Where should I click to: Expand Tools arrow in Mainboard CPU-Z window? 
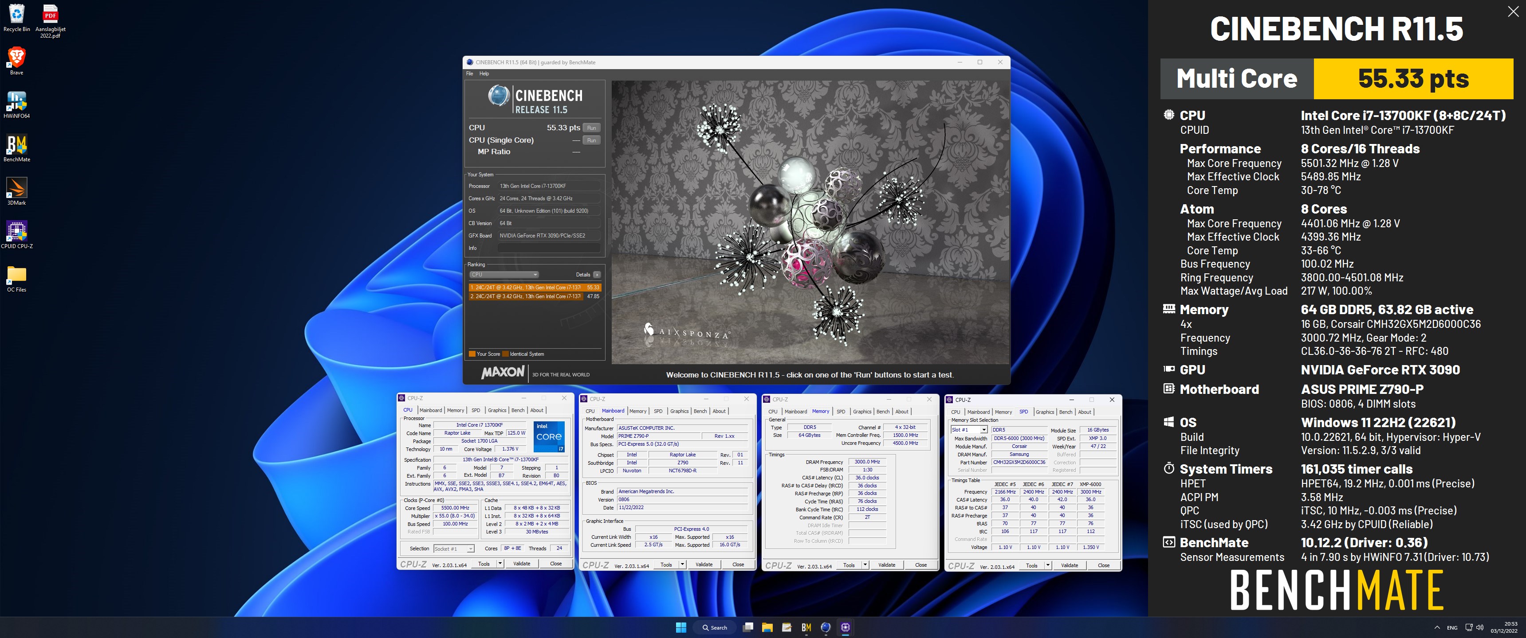(682, 564)
